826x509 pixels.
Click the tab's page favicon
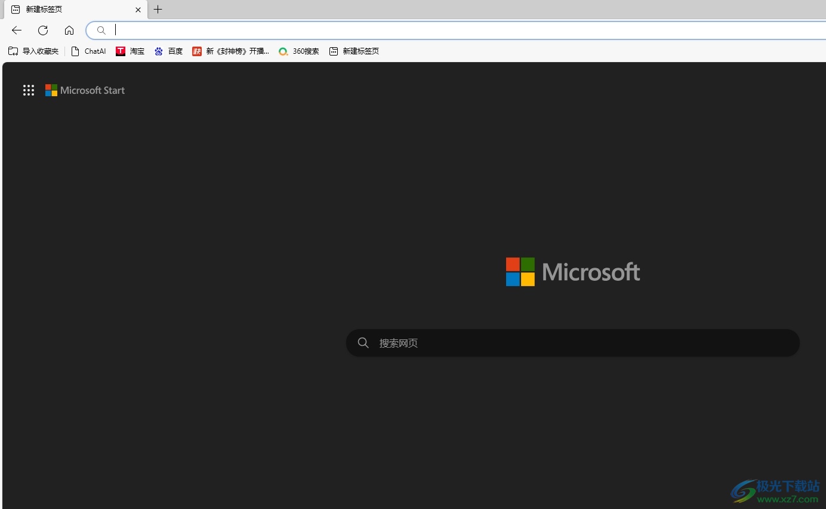coord(16,10)
